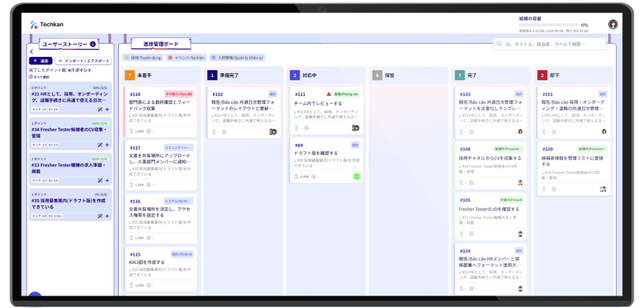Filter by イベント/Sự kiện label
Screen dimensions: 641x308
click(186, 58)
